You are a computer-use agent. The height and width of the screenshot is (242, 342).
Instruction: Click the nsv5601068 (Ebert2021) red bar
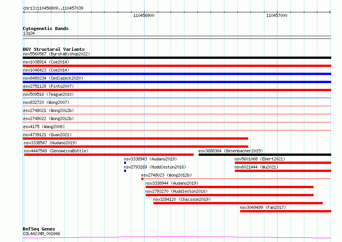[283, 163]
